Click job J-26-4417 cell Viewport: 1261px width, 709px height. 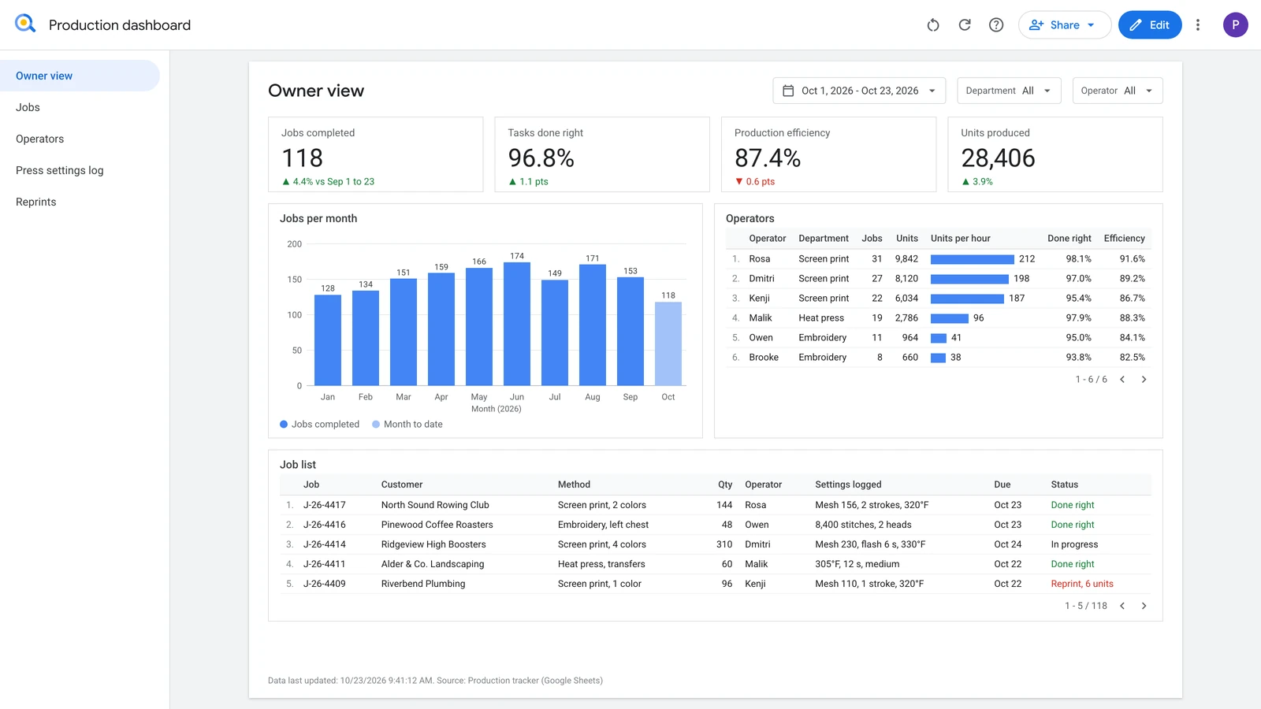click(325, 505)
